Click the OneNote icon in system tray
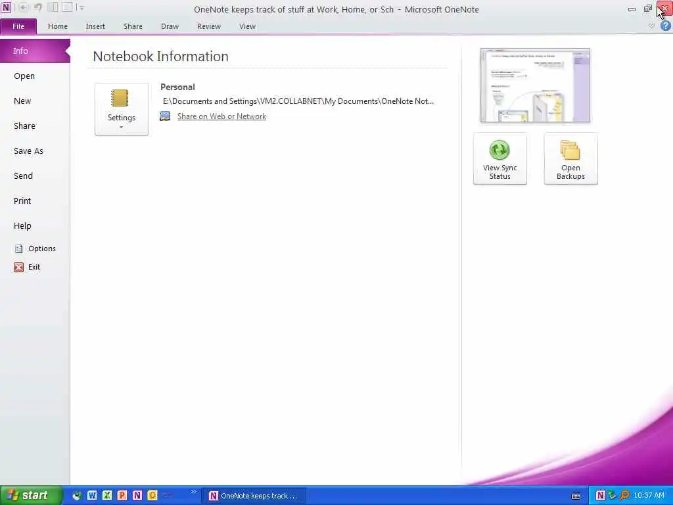 [x=600, y=496]
